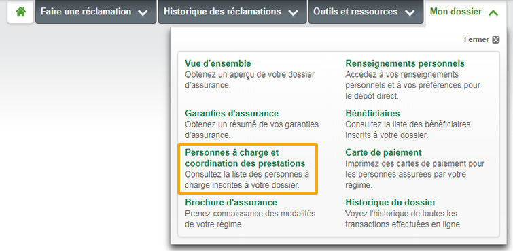
Task: View the Bénéficiaires page
Action: coord(372,114)
